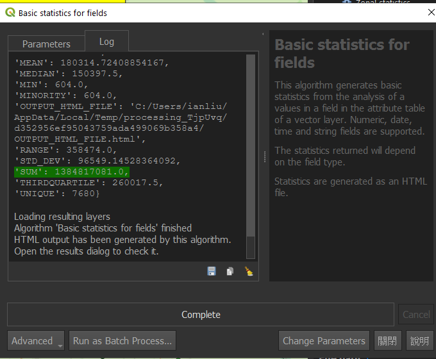The image size is (436, 359).
Task: Clear the log with broom icon
Action: (x=249, y=271)
